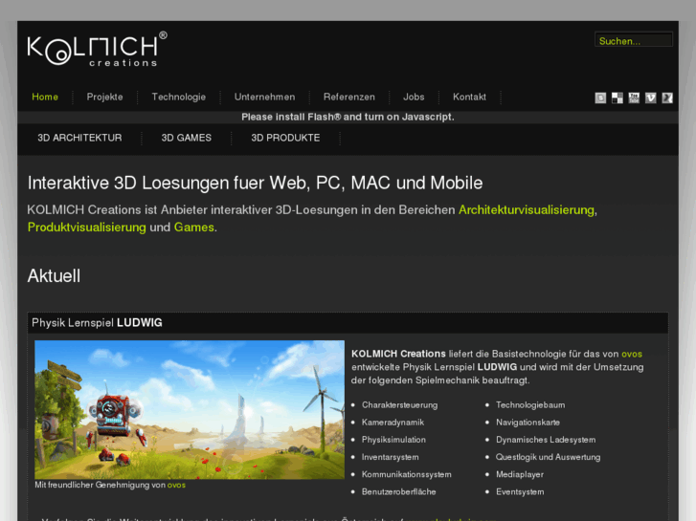This screenshot has height=521, width=696.
Task: Open the Skype icon link
Action: (x=600, y=98)
